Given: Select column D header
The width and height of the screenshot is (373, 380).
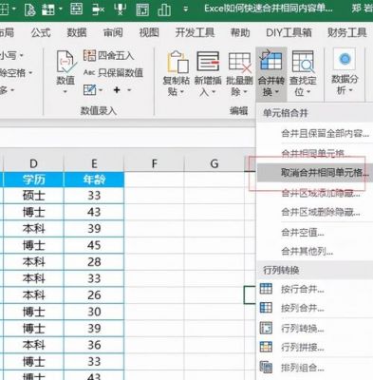Looking at the screenshot, I should [x=33, y=163].
